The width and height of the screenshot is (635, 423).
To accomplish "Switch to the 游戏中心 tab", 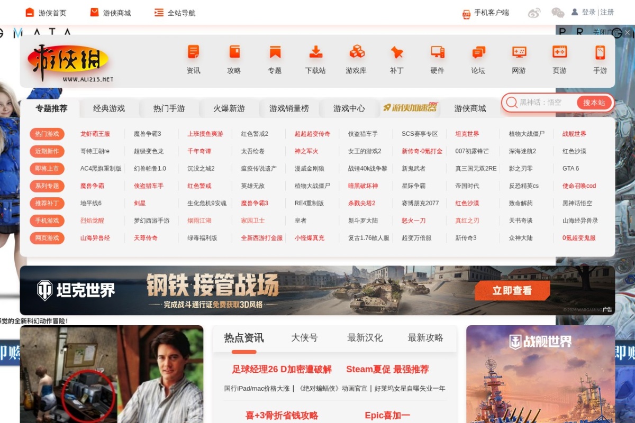I will [x=349, y=108].
